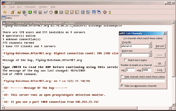Click the Tile windows toolbar icon
The width and height of the screenshot is (176, 111).
click(94, 12)
